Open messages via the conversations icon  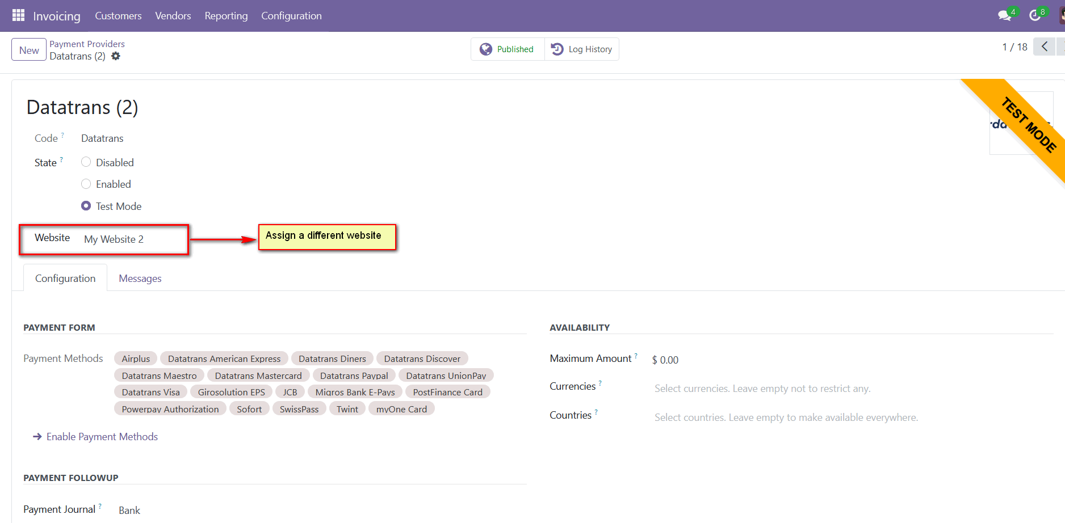point(1003,15)
